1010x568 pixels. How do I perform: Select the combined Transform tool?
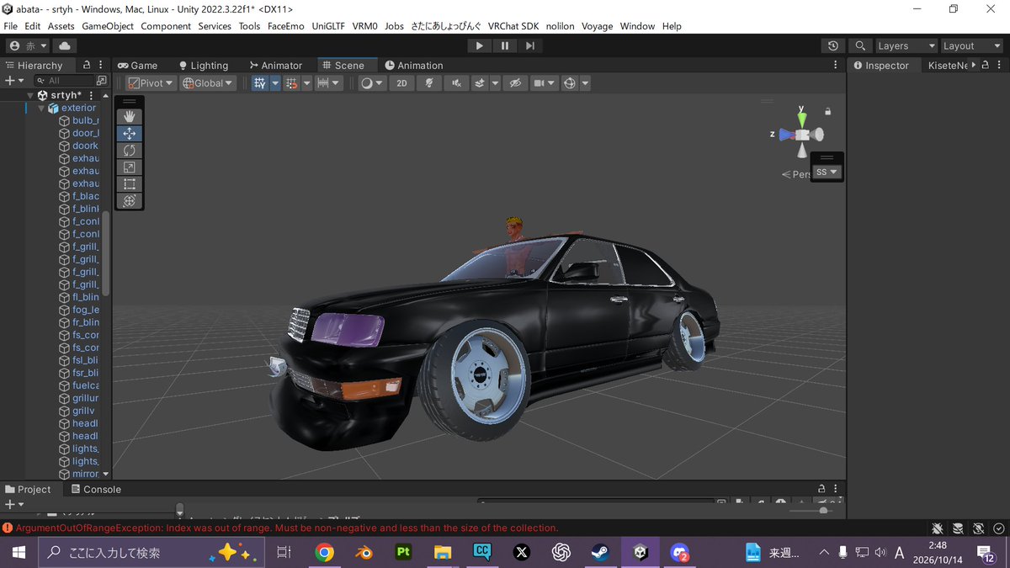point(129,200)
